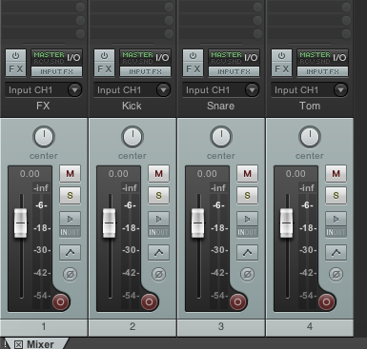The height and width of the screenshot is (349, 367).
Task: Click the pan knob on Kick track
Action: point(133,137)
